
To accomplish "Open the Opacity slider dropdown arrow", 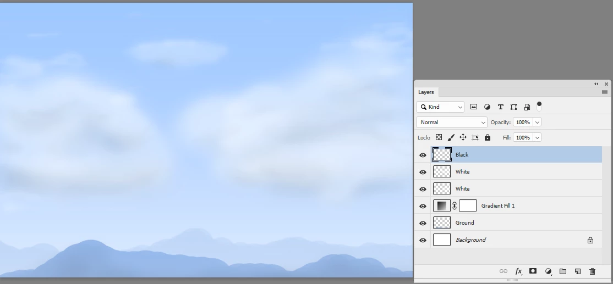I will (x=537, y=122).
